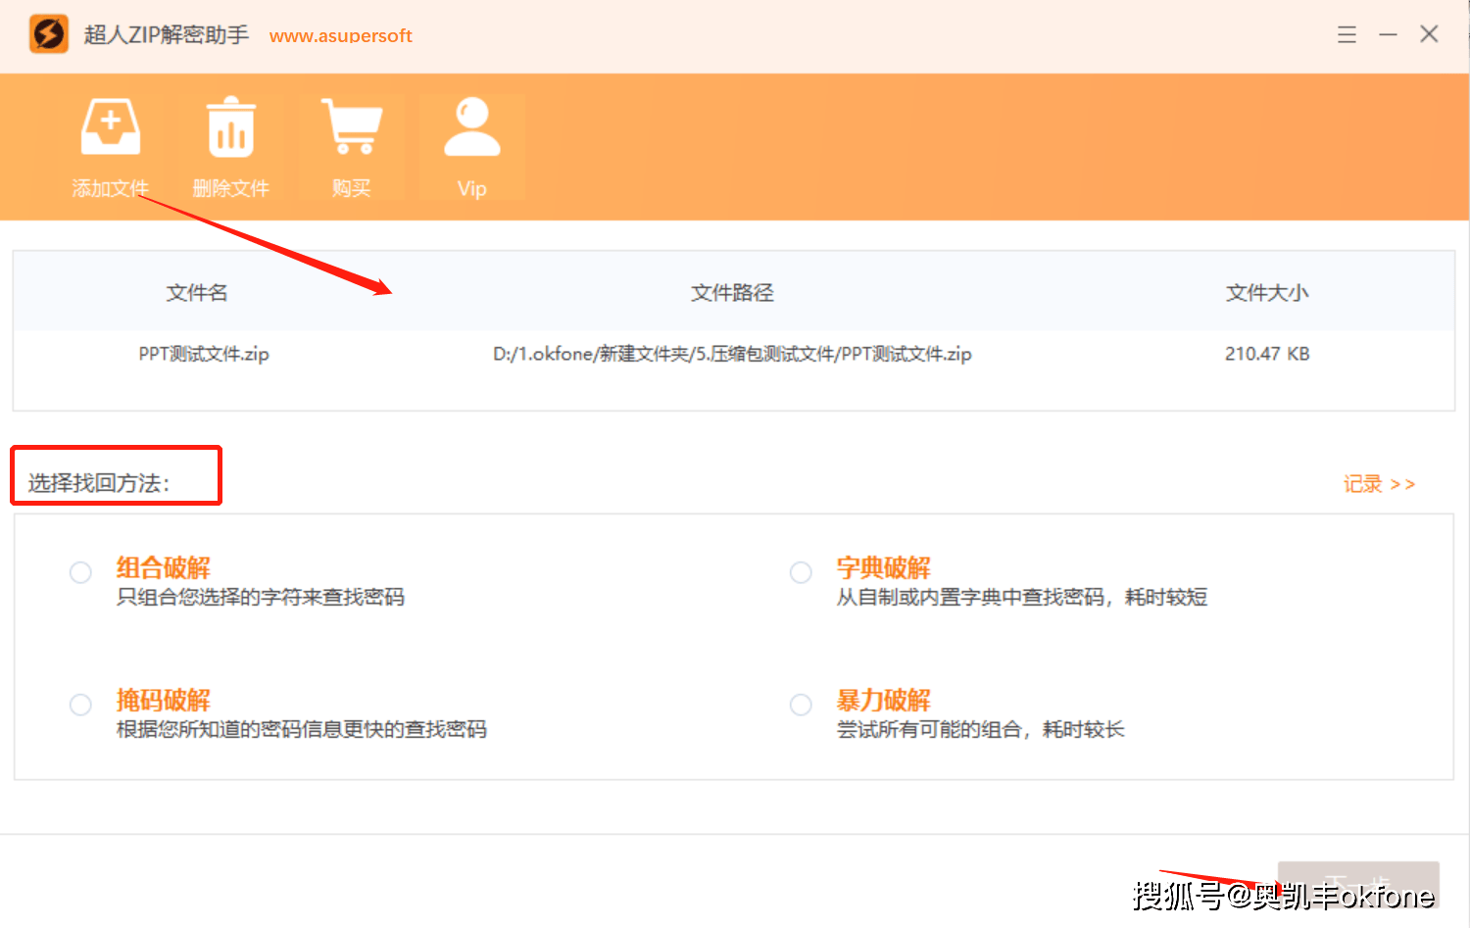Open the hamburger menu in title bar
This screenshot has height=928, width=1470.
tap(1347, 35)
